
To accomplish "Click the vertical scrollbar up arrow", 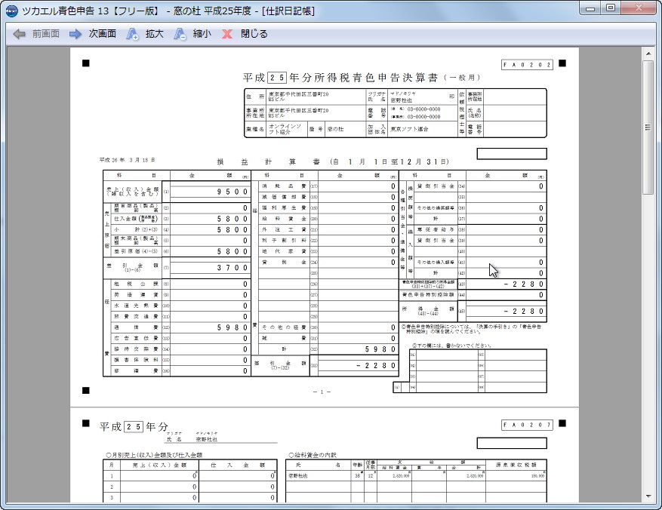I will pyautogui.click(x=648, y=54).
